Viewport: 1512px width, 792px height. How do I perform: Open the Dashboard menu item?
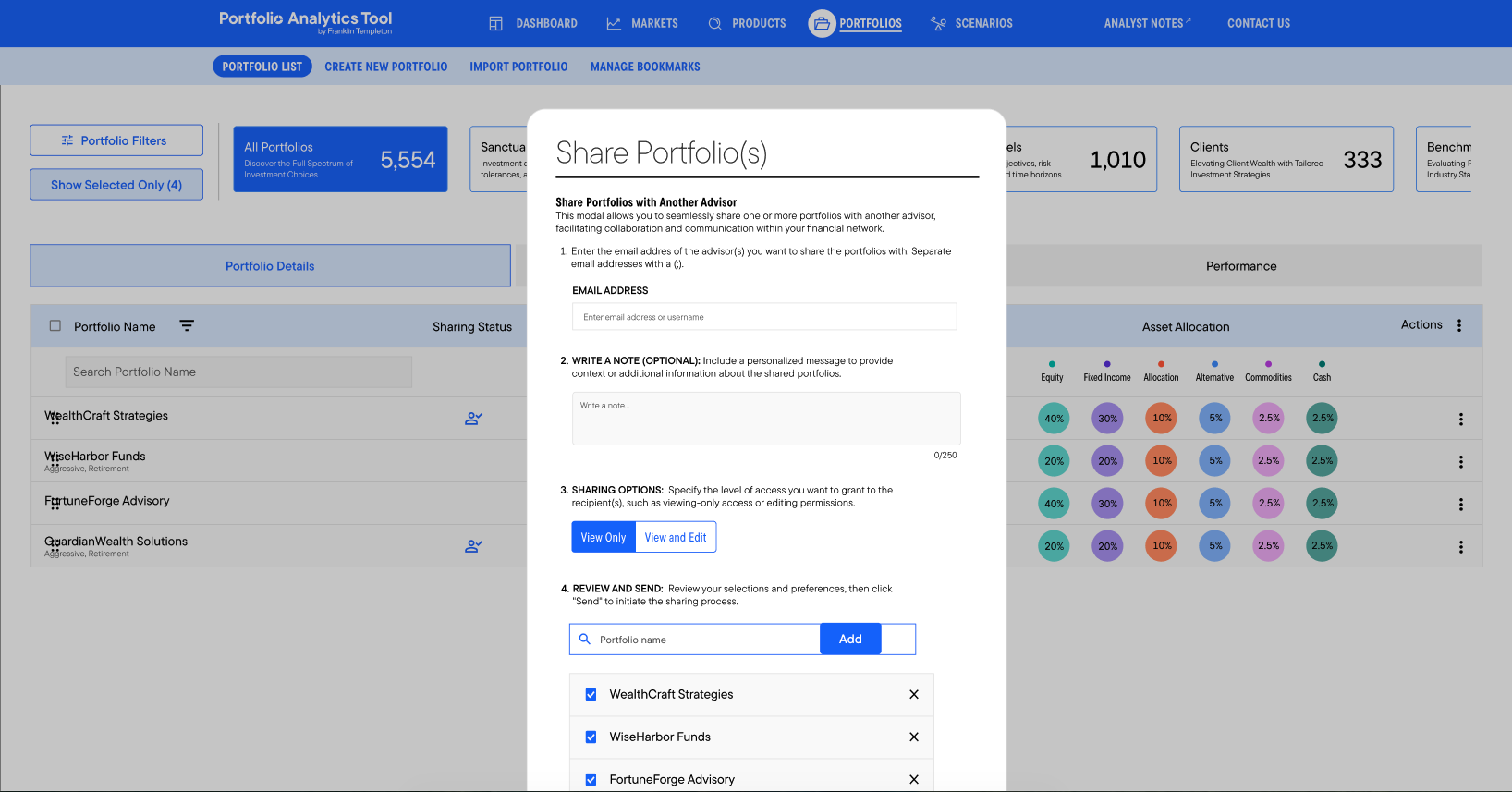point(546,23)
